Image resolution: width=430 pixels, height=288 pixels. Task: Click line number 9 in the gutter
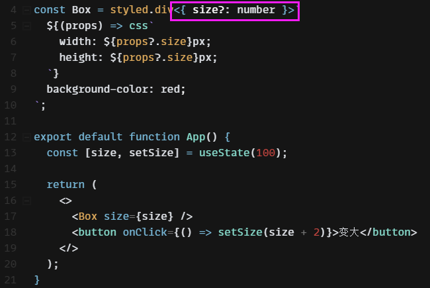pos(13,89)
